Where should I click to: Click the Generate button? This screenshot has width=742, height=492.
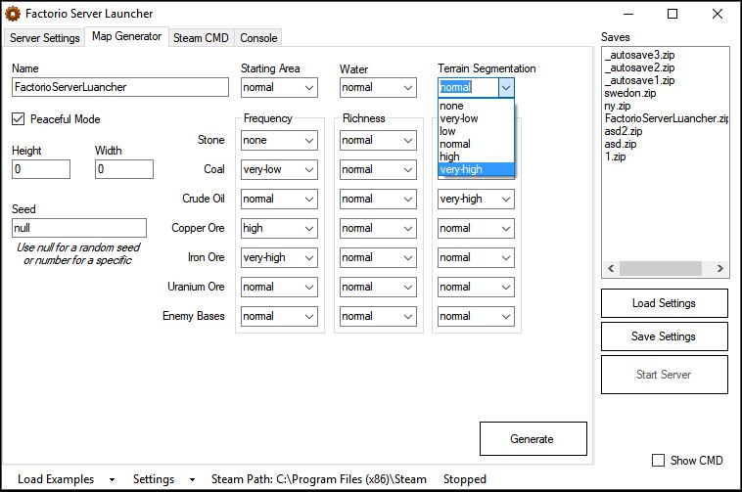(x=533, y=438)
